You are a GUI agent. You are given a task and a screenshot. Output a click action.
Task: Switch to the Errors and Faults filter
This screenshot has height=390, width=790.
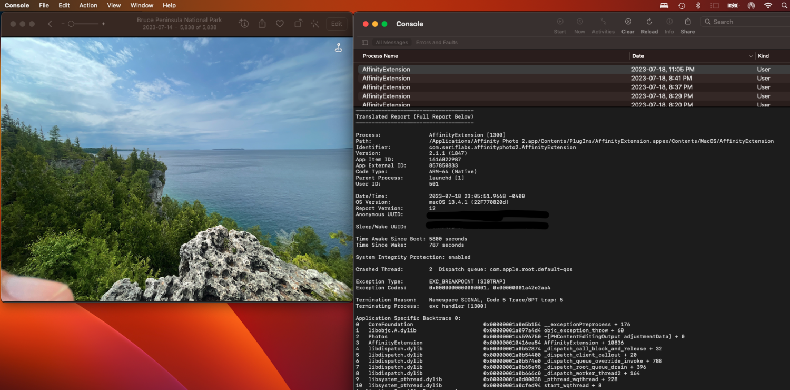pyautogui.click(x=437, y=43)
